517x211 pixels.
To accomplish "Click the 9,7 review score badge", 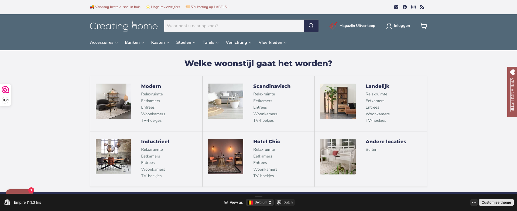I will [x=5, y=100].
